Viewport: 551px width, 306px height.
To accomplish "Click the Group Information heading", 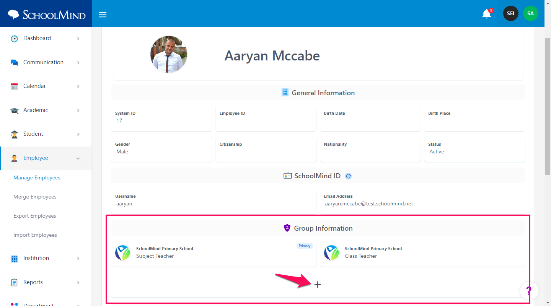I will click(x=323, y=228).
